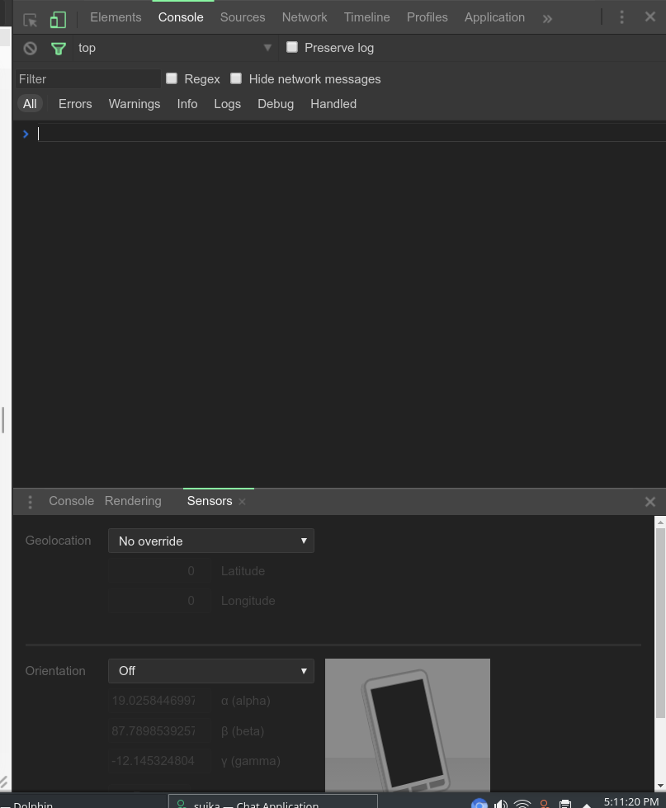This screenshot has height=808, width=666.
Task: Close the Sensors tab with its x
Action: pos(242,502)
